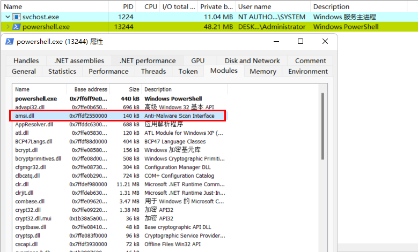Click the svchost.exe process icon

[x=17, y=17]
